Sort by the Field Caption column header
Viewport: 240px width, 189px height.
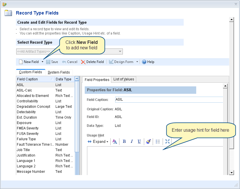click(35, 79)
